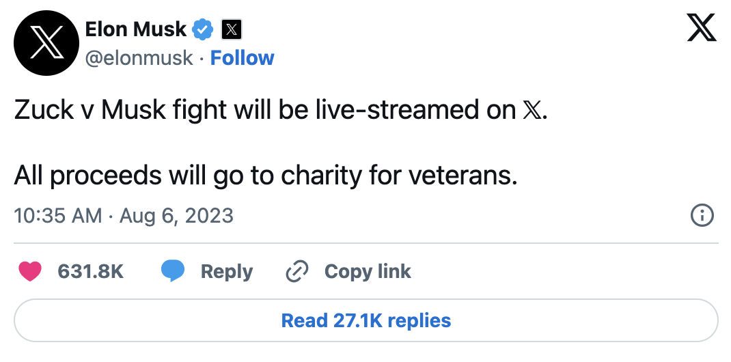Screen dimensions: 731x362
Task: Open the 10:35 AM timestamp
Action: coord(58,216)
